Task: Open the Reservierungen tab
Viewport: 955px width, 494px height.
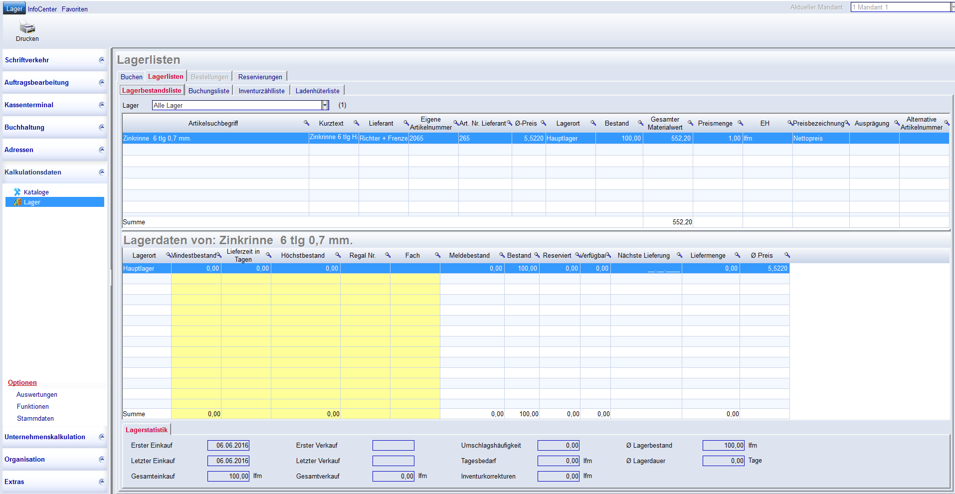Action: (x=260, y=77)
